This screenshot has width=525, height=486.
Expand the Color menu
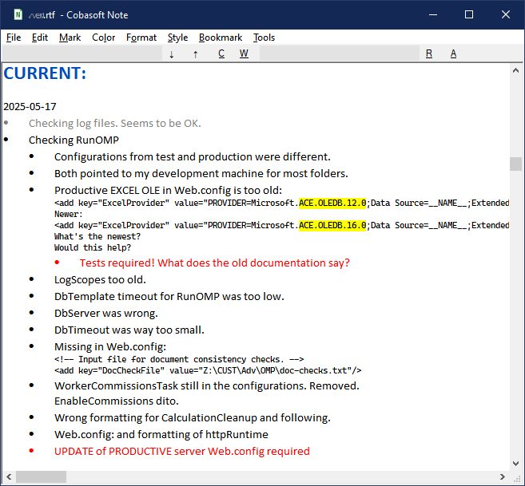(103, 38)
